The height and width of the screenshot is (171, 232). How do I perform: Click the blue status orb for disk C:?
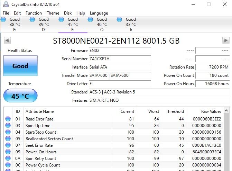click(90, 19)
